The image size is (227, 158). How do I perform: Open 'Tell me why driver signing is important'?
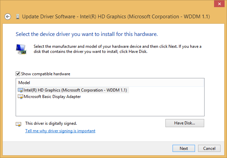60,131
